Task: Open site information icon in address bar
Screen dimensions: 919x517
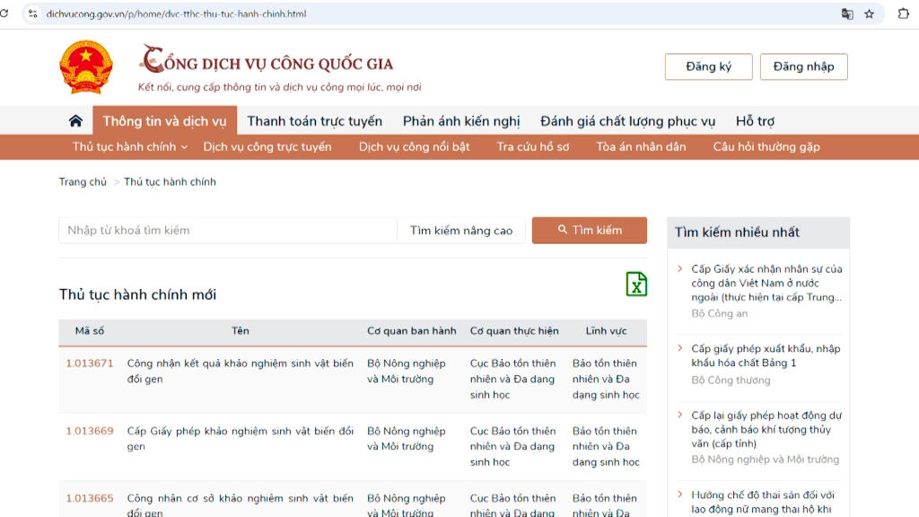Action: click(33, 13)
